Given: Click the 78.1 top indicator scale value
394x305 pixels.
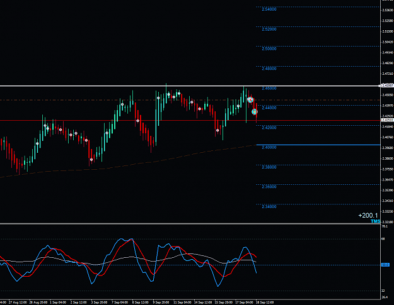Looking at the screenshot, I should 385,226.
